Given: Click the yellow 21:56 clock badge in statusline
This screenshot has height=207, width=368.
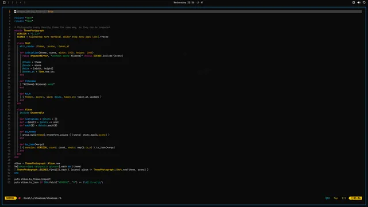Looking at the screenshot, I should [356, 198].
